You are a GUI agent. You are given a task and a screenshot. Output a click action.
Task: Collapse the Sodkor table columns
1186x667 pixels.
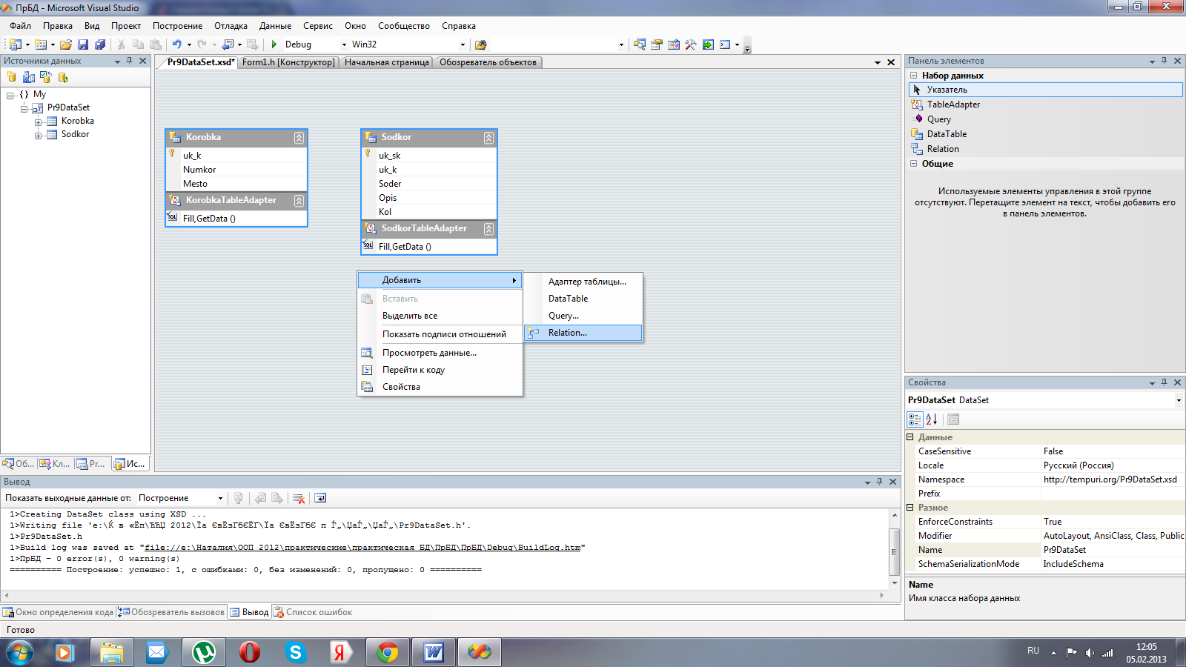click(488, 138)
